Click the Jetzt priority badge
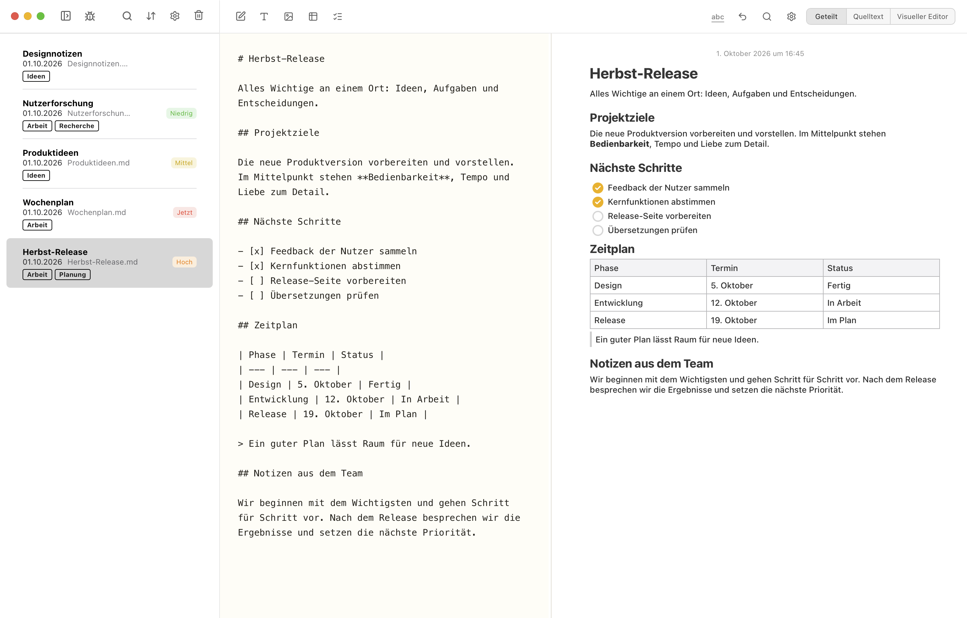The height and width of the screenshot is (618, 967). click(x=185, y=212)
